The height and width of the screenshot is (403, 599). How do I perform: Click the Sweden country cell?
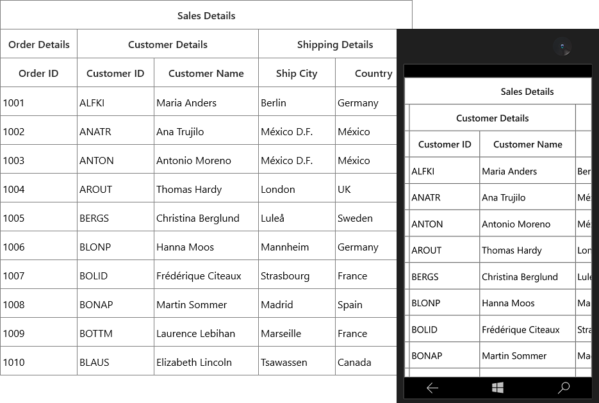[x=366, y=217]
